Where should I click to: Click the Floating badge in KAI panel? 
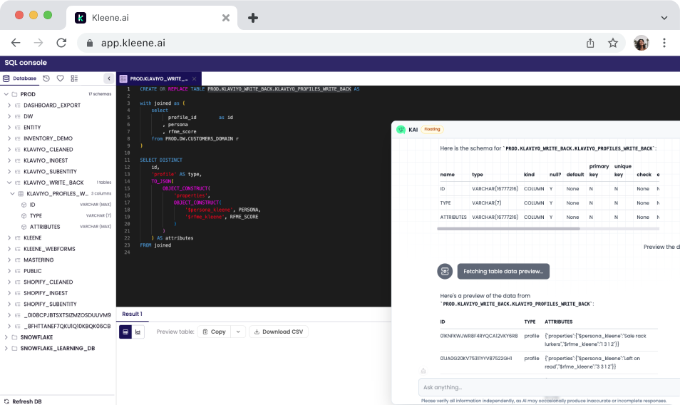pyautogui.click(x=432, y=129)
